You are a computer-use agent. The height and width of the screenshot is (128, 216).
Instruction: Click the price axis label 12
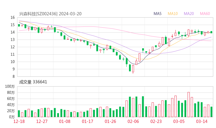pos(13,47)
